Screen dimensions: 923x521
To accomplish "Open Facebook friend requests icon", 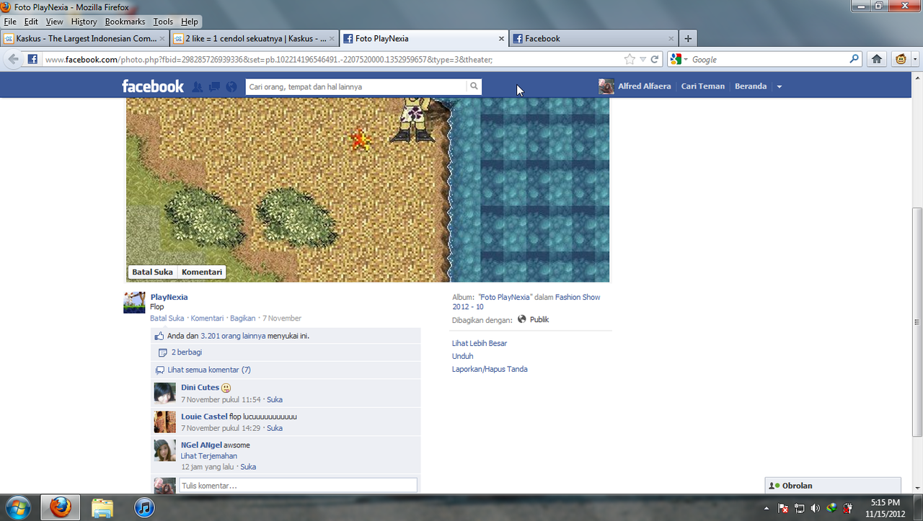I will coord(198,86).
